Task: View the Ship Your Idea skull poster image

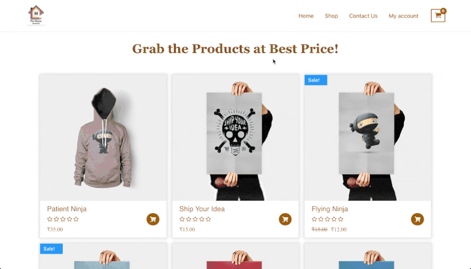Action: (x=235, y=137)
